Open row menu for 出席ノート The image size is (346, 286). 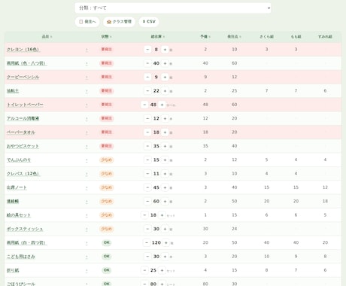[86, 187]
